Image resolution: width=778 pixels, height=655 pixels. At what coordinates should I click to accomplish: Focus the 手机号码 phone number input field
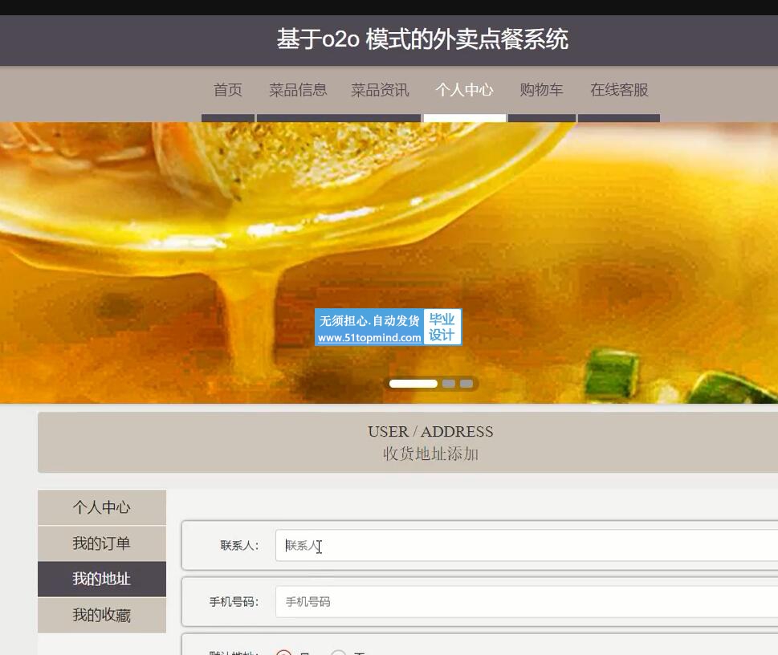coord(527,602)
